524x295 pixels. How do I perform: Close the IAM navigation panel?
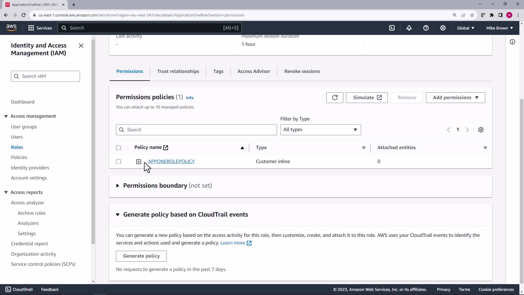(81, 46)
